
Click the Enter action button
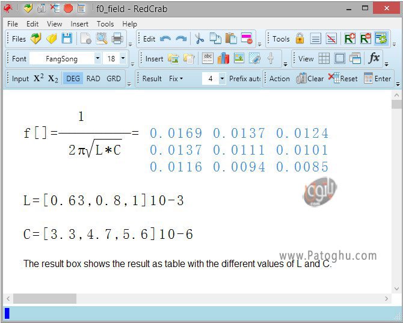point(378,78)
